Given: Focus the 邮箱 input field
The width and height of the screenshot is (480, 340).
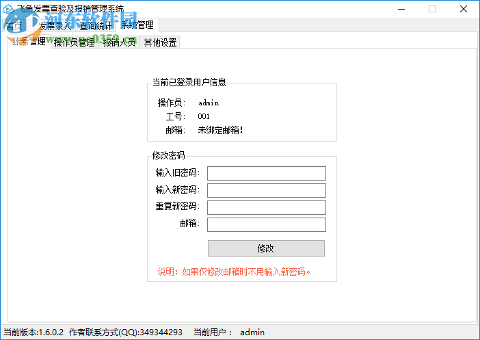Looking at the screenshot, I should click(x=267, y=224).
